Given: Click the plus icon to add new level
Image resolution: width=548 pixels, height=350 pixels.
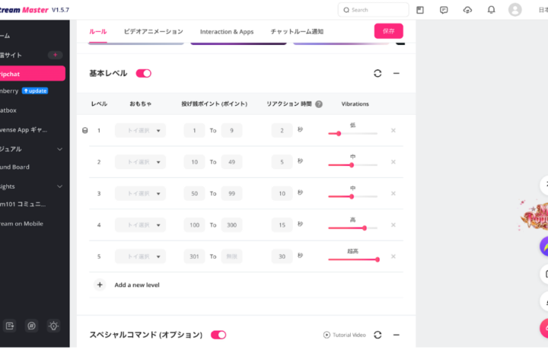Looking at the screenshot, I should pyautogui.click(x=100, y=285).
